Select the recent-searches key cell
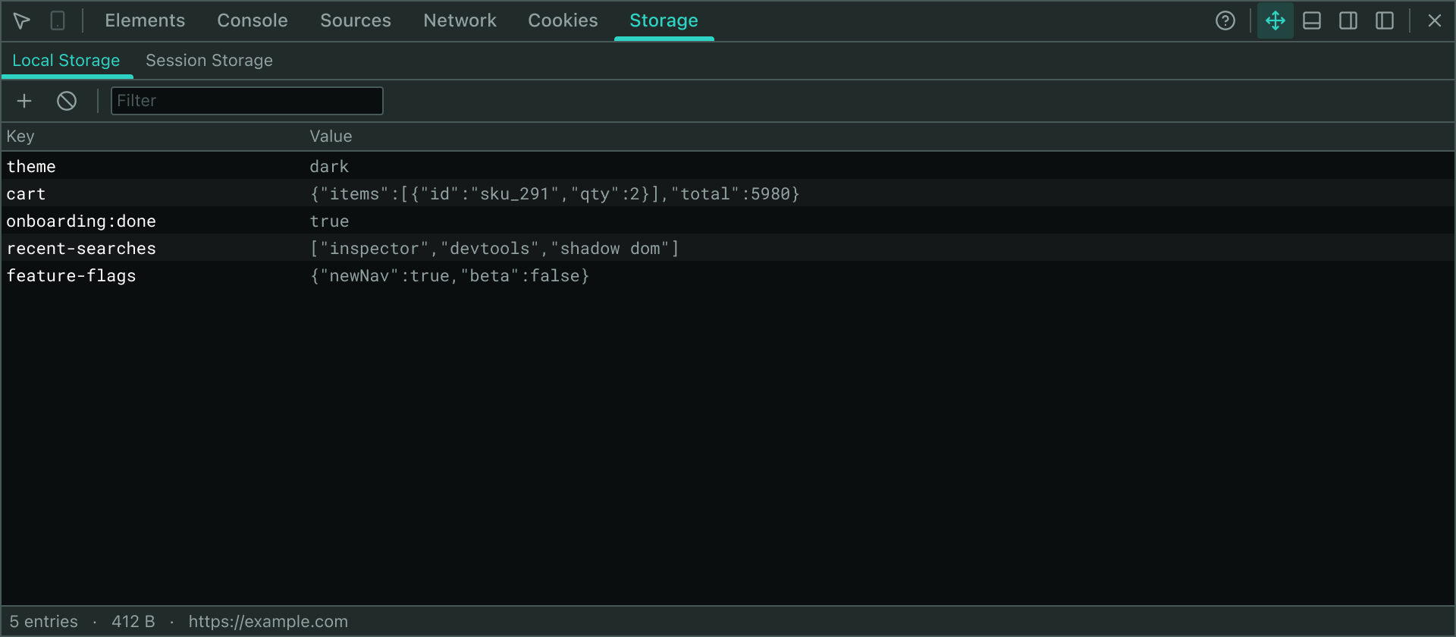 81,249
